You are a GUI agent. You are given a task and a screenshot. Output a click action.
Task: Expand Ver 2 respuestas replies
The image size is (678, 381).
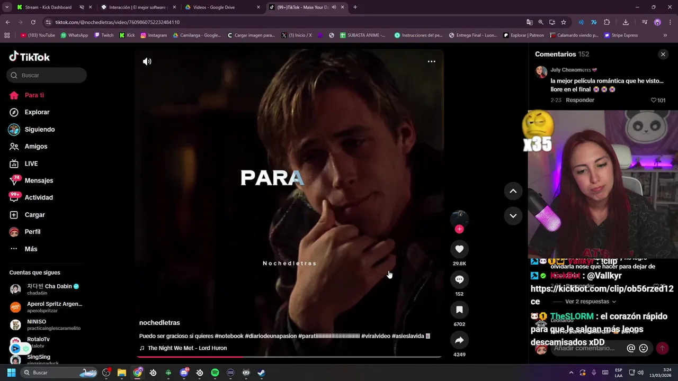click(x=590, y=302)
